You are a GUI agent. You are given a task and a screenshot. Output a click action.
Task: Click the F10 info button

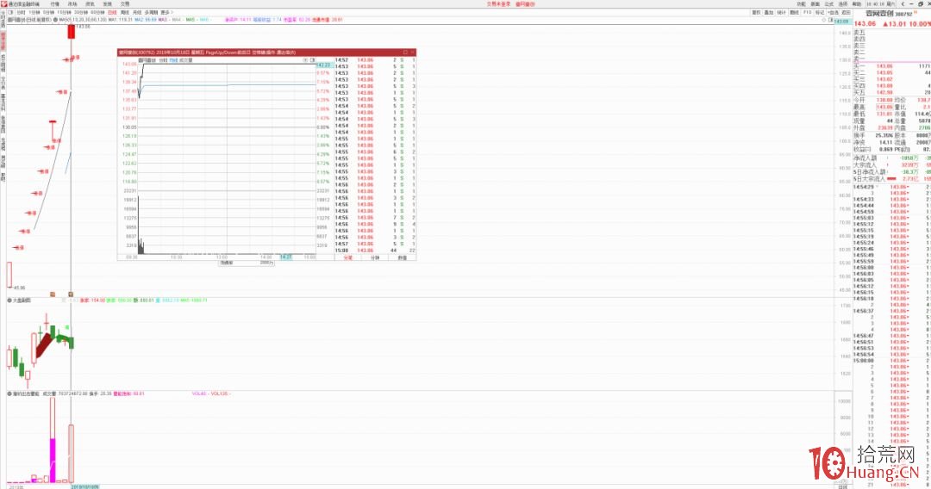pyautogui.click(x=807, y=12)
